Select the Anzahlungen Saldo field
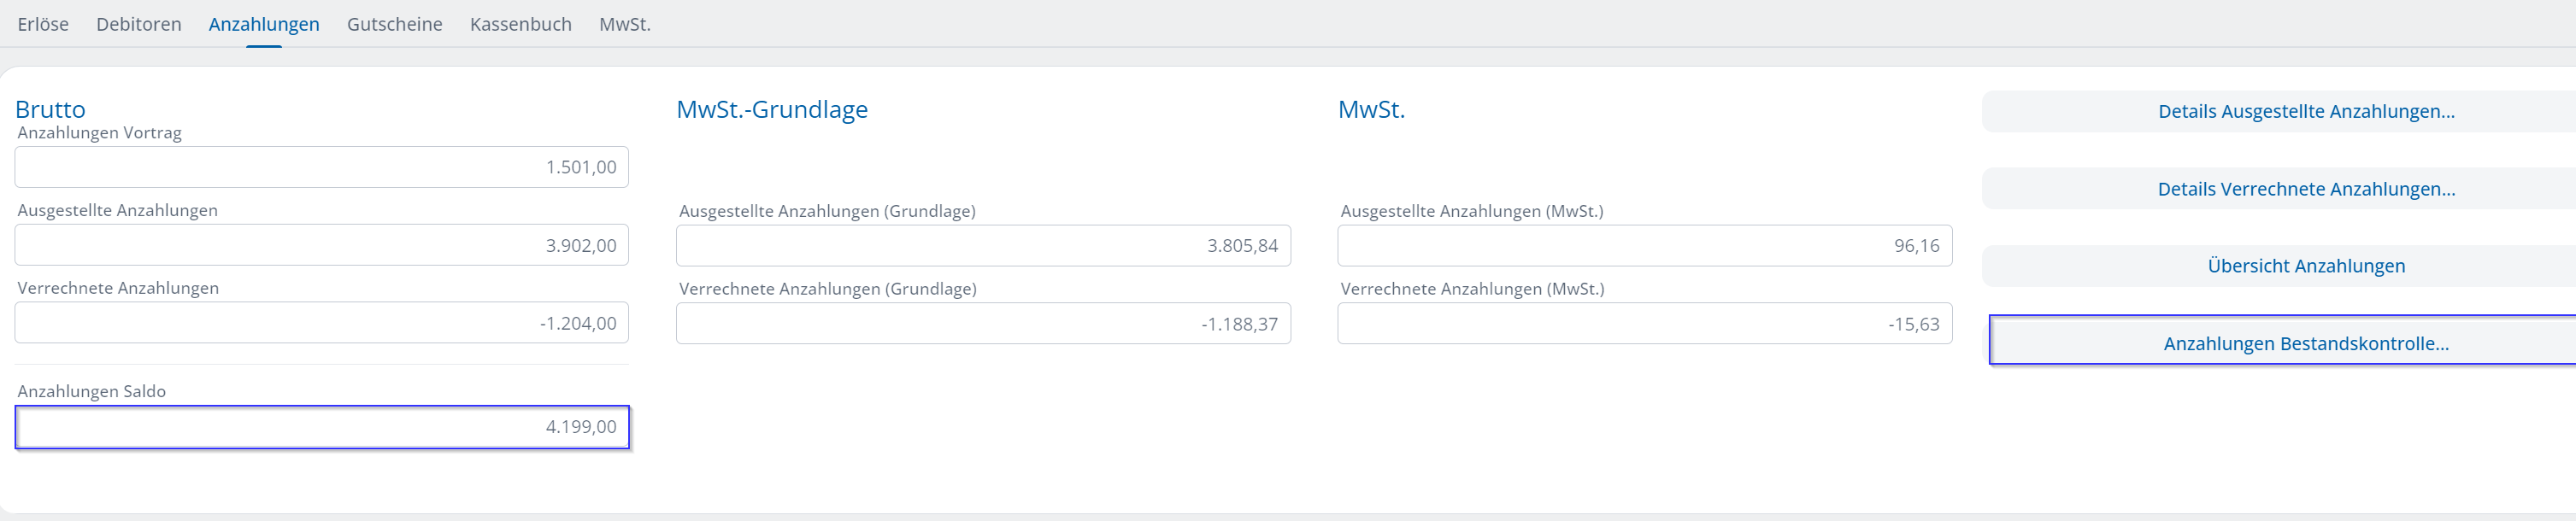The width and height of the screenshot is (2576, 521). 321,427
